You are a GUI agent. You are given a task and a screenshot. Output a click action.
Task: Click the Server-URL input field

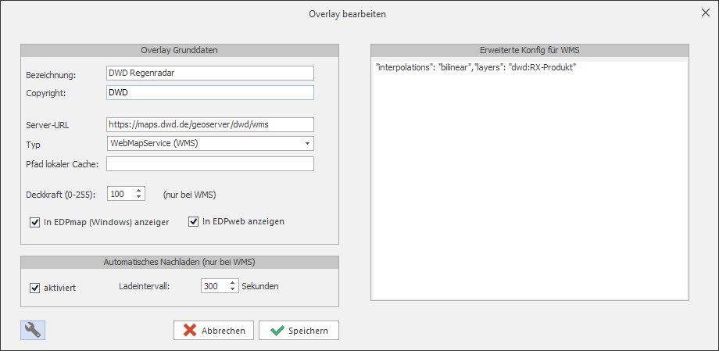(x=210, y=124)
